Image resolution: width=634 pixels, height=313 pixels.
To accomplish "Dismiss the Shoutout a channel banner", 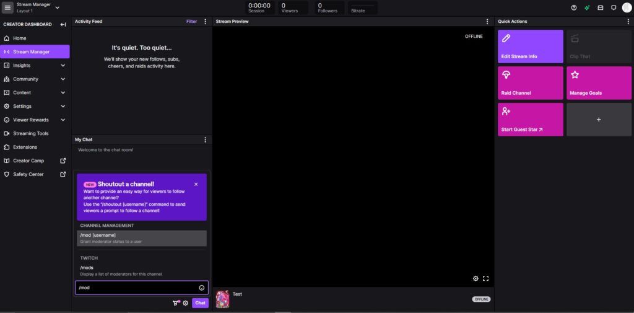I will (x=196, y=184).
